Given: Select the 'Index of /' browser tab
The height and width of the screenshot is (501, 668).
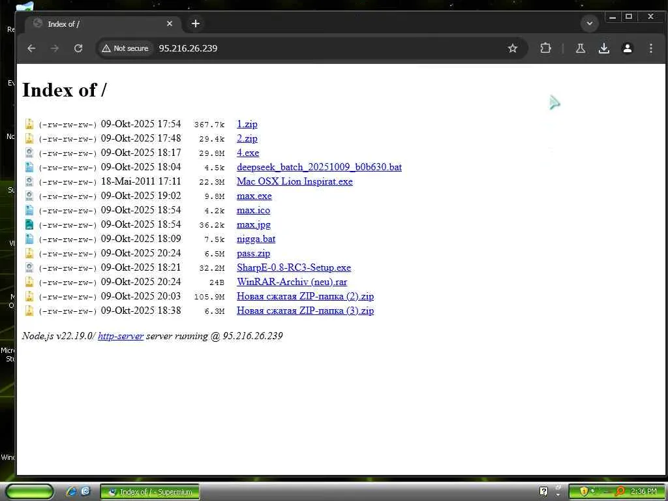Looking at the screenshot, I should [x=102, y=24].
